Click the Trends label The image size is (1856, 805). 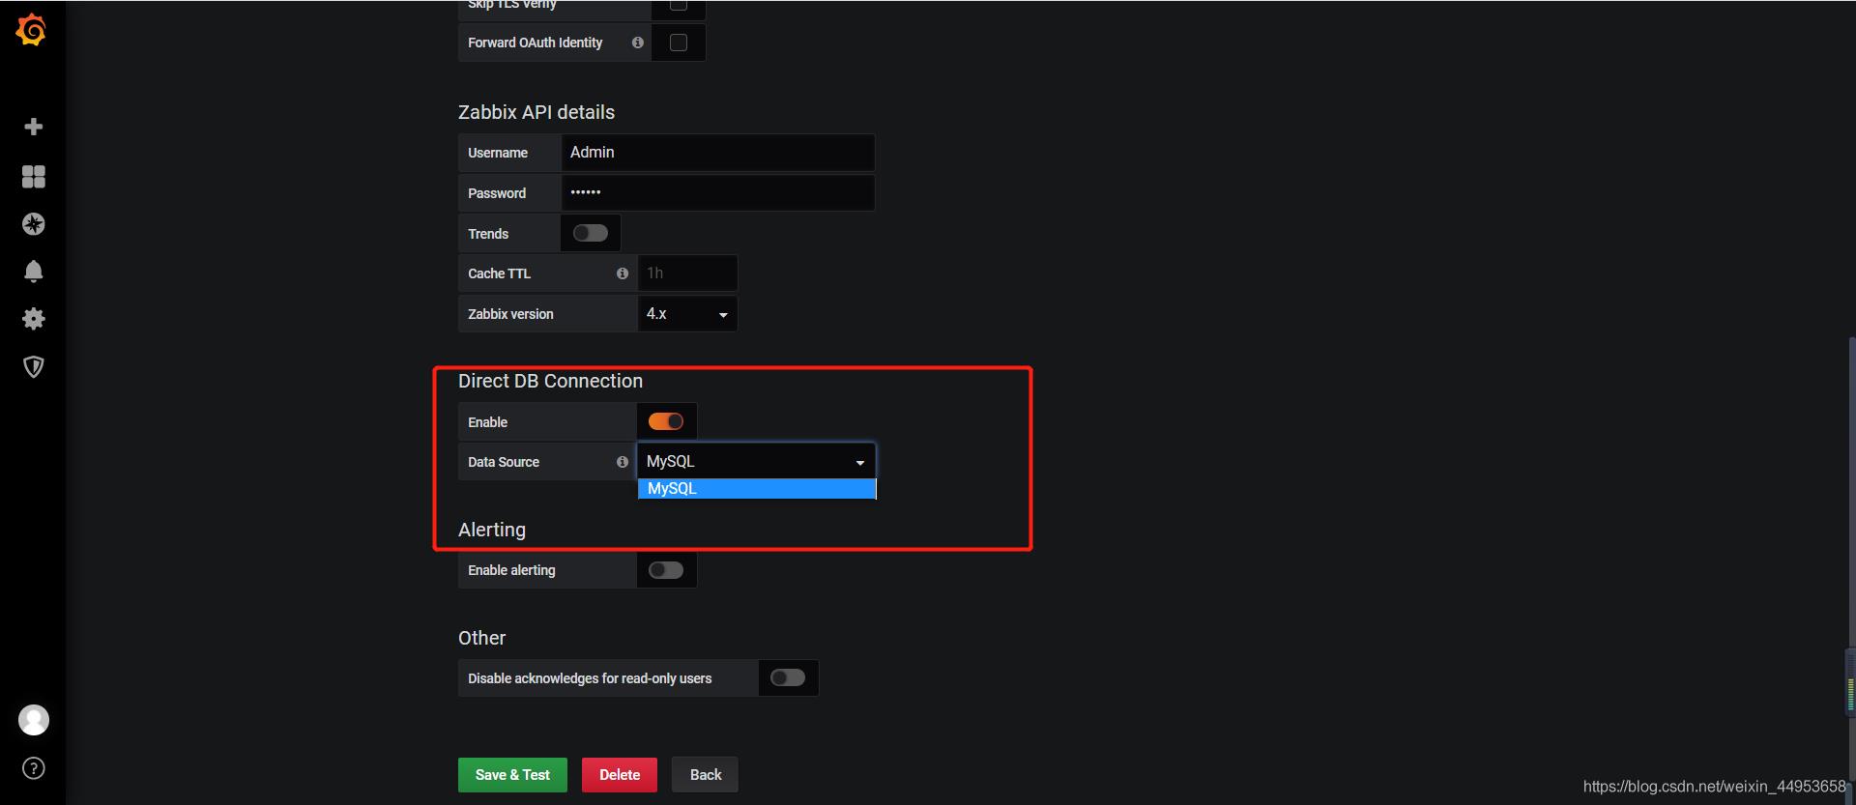click(488, 234)
